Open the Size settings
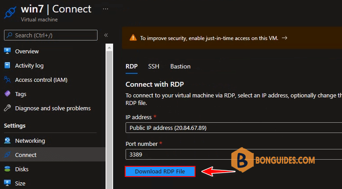The image size is (342, 189). click(20, 183)
